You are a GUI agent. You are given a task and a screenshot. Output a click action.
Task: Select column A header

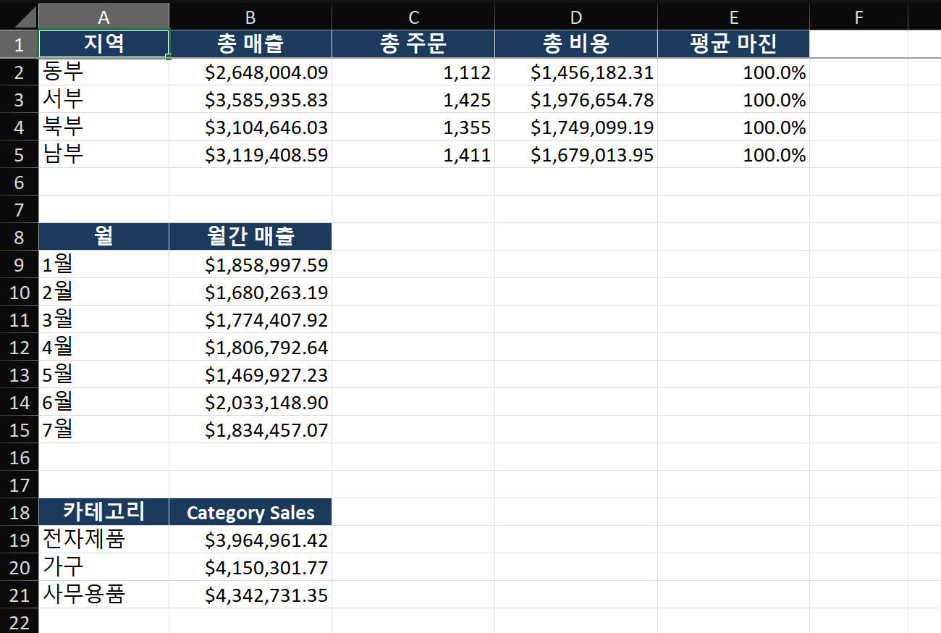104,16
